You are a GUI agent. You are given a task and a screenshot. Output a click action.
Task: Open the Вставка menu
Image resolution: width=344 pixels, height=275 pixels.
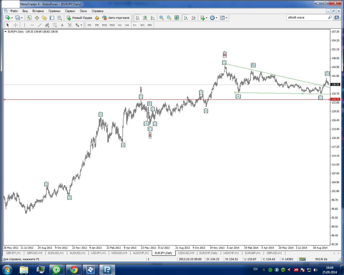coord(38,11)
